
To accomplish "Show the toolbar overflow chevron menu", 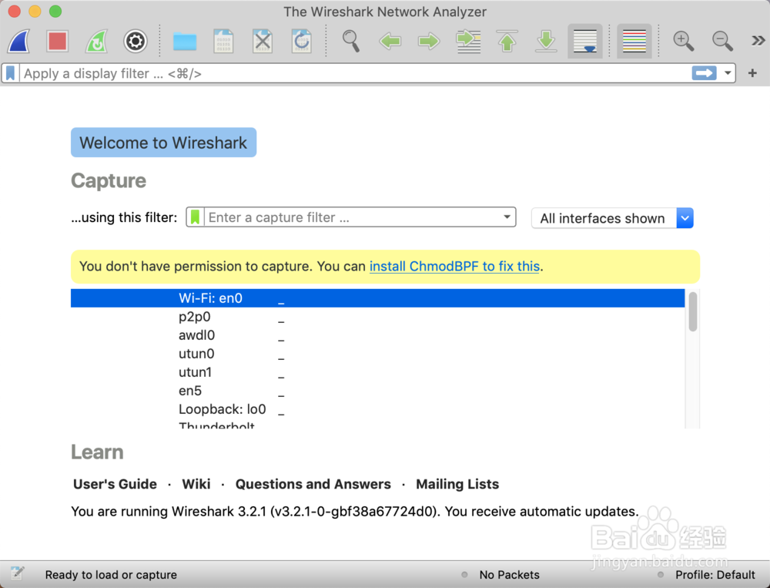I will click(x=758, y=41).
